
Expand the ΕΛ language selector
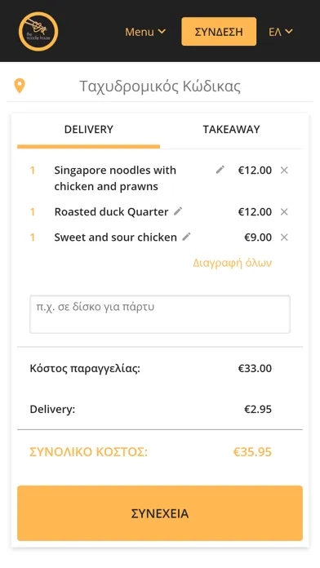point(281,32)
